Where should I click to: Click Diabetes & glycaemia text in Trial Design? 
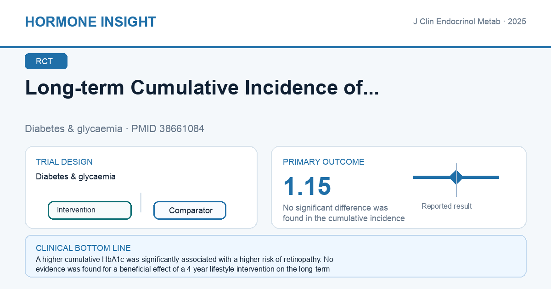pos(76,177)
